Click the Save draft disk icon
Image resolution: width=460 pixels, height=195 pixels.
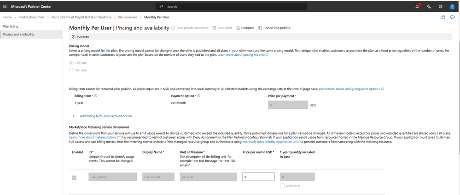tap(215, 28)
